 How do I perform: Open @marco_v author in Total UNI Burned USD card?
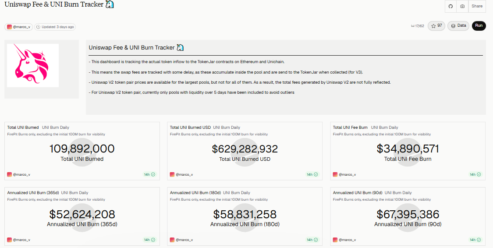coord(181,174)
